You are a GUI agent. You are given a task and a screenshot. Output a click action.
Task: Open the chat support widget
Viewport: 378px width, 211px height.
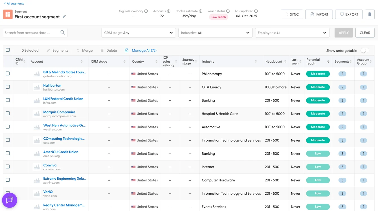10,200
